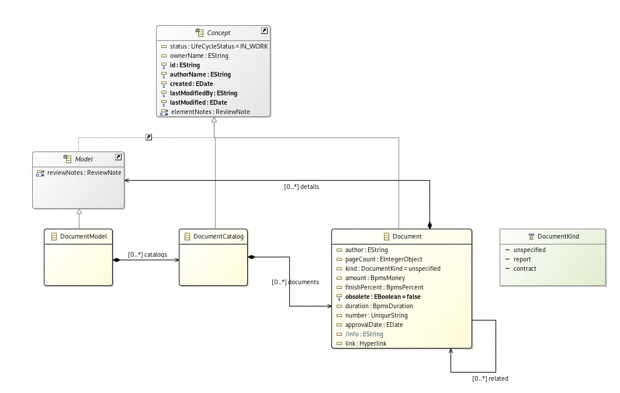Viewport: 620px width, 393px height.
Task: Click the [0..*] related self-reference label
Action: click(x=490, y=379)
